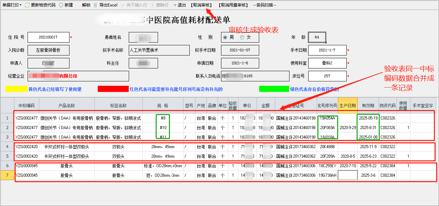Click product name 股骨头 in row 6
Screen dimensions: 439x206
(67, 166)
